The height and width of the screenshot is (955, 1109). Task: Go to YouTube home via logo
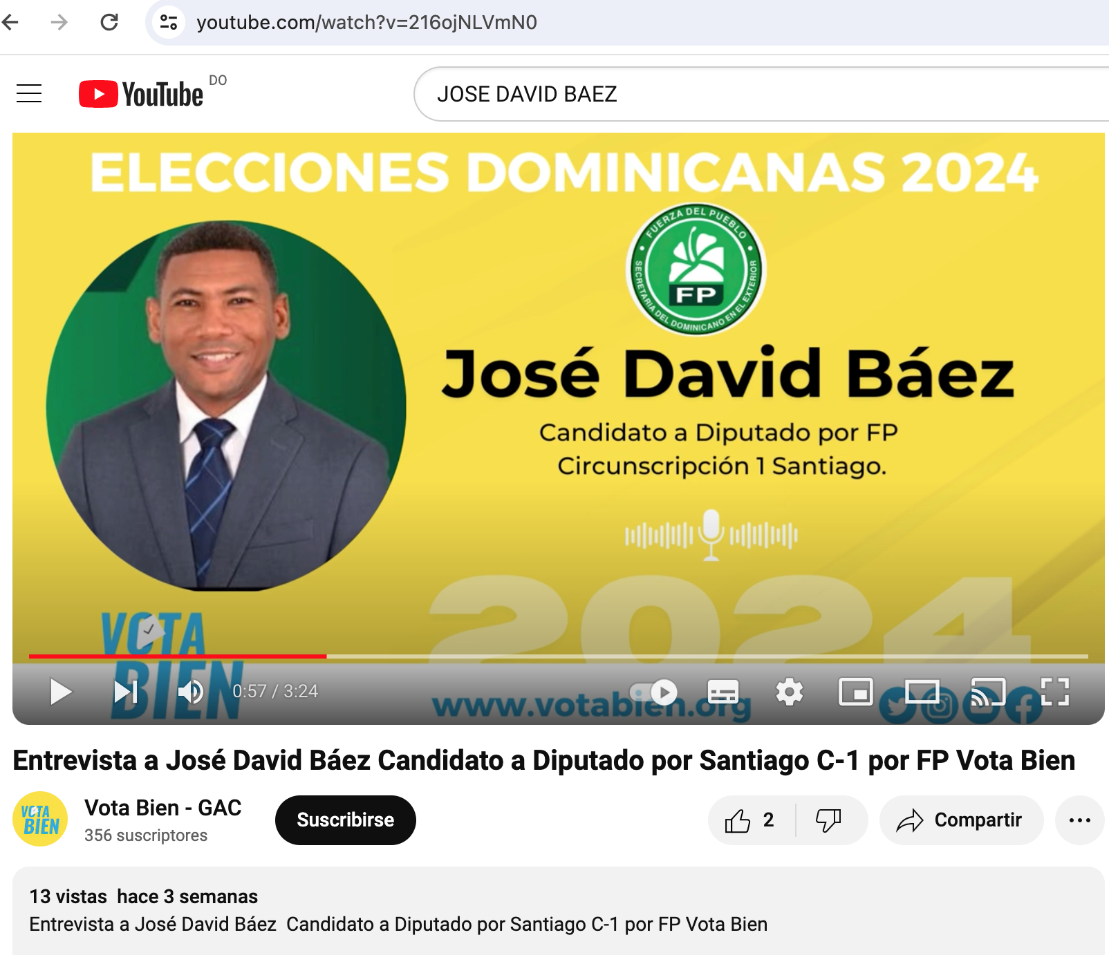click(x=142, y=94)
